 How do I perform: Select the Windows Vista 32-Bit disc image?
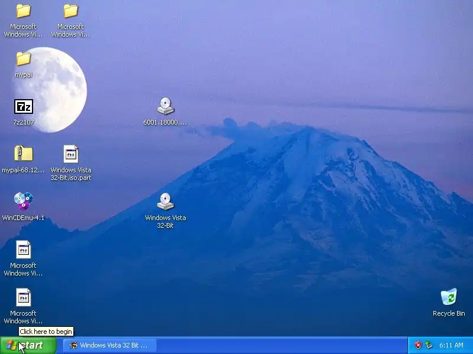coord(166,201)
